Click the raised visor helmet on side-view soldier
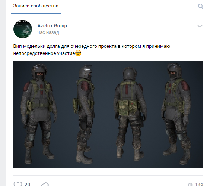 click(x=85, y=72)
